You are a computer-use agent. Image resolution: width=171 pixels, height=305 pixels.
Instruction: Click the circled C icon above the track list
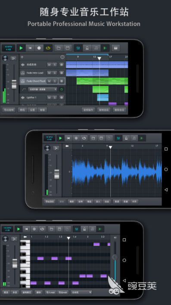(x=62, y=57)
